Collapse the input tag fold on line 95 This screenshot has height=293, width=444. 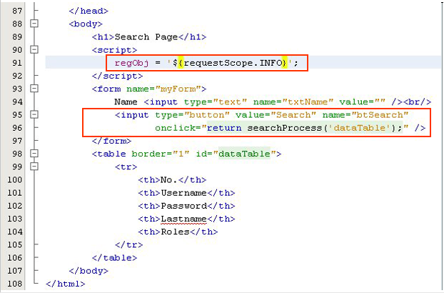[x=34, y=114]
